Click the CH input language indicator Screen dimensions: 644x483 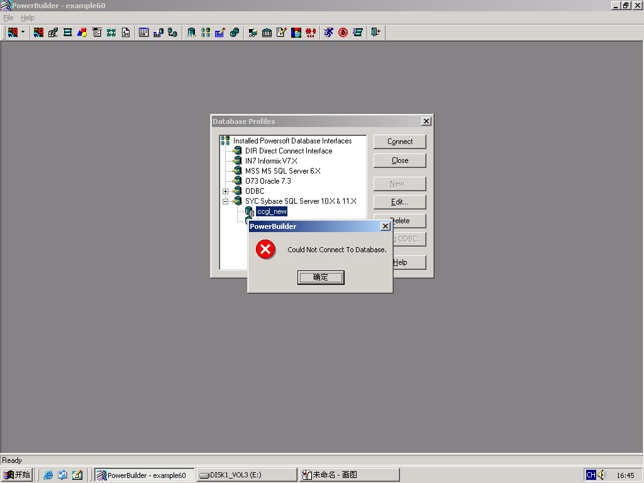[591, 475]
